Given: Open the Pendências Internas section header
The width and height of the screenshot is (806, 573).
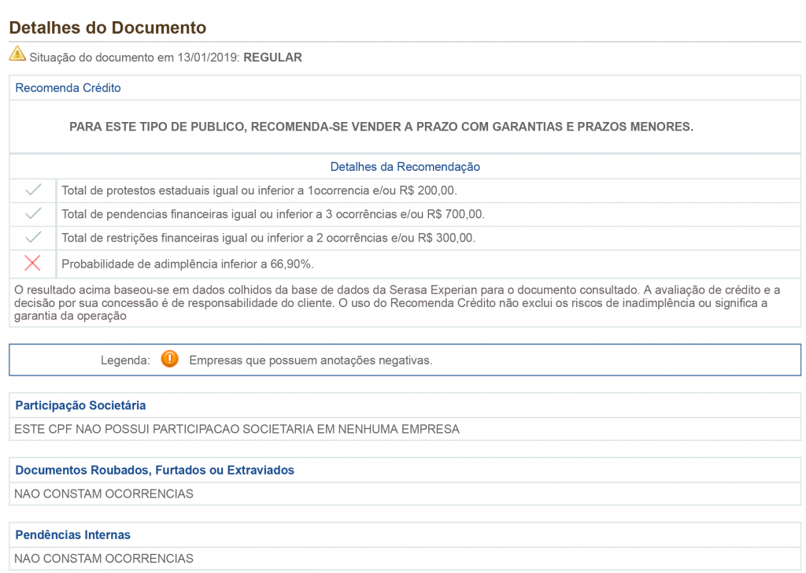Looking at the screenshot, I should point(72,535).
